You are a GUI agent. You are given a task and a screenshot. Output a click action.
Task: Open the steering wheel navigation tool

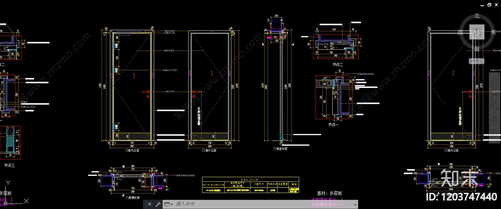494,82
